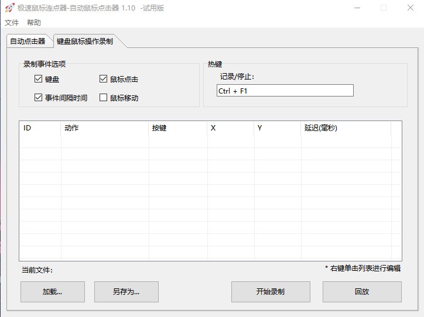Switch to the 自动点击器 tab
The image size is (424, 317).
tap(28, 42)
